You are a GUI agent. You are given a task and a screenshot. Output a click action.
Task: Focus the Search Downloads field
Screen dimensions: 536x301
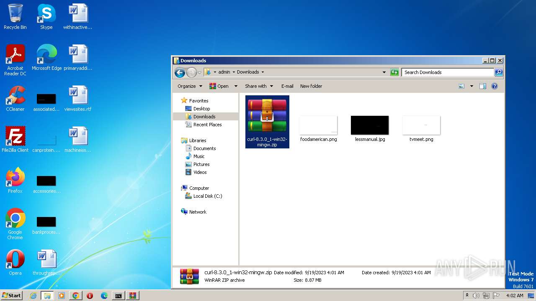(x=448, y=72)
